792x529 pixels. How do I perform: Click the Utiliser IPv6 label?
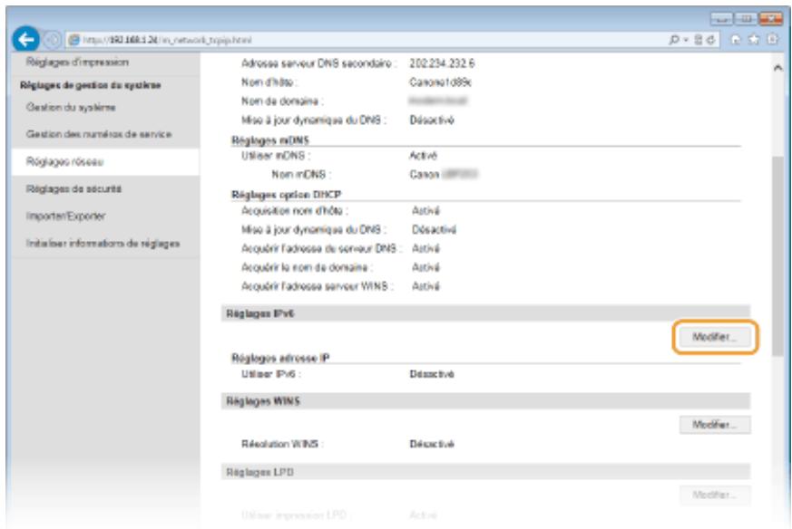270,374
